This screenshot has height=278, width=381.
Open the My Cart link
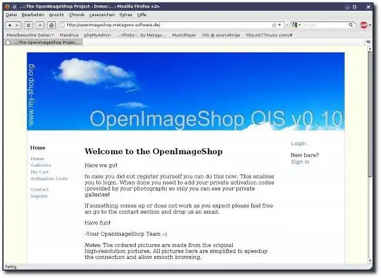[40, 172]
